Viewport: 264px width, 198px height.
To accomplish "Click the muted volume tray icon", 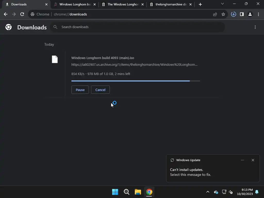I will pos(231,192).
